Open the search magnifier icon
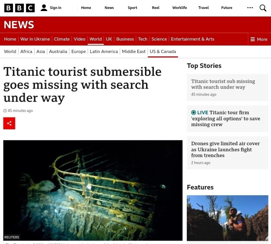271x244 pixels. [x=263, y=8]
